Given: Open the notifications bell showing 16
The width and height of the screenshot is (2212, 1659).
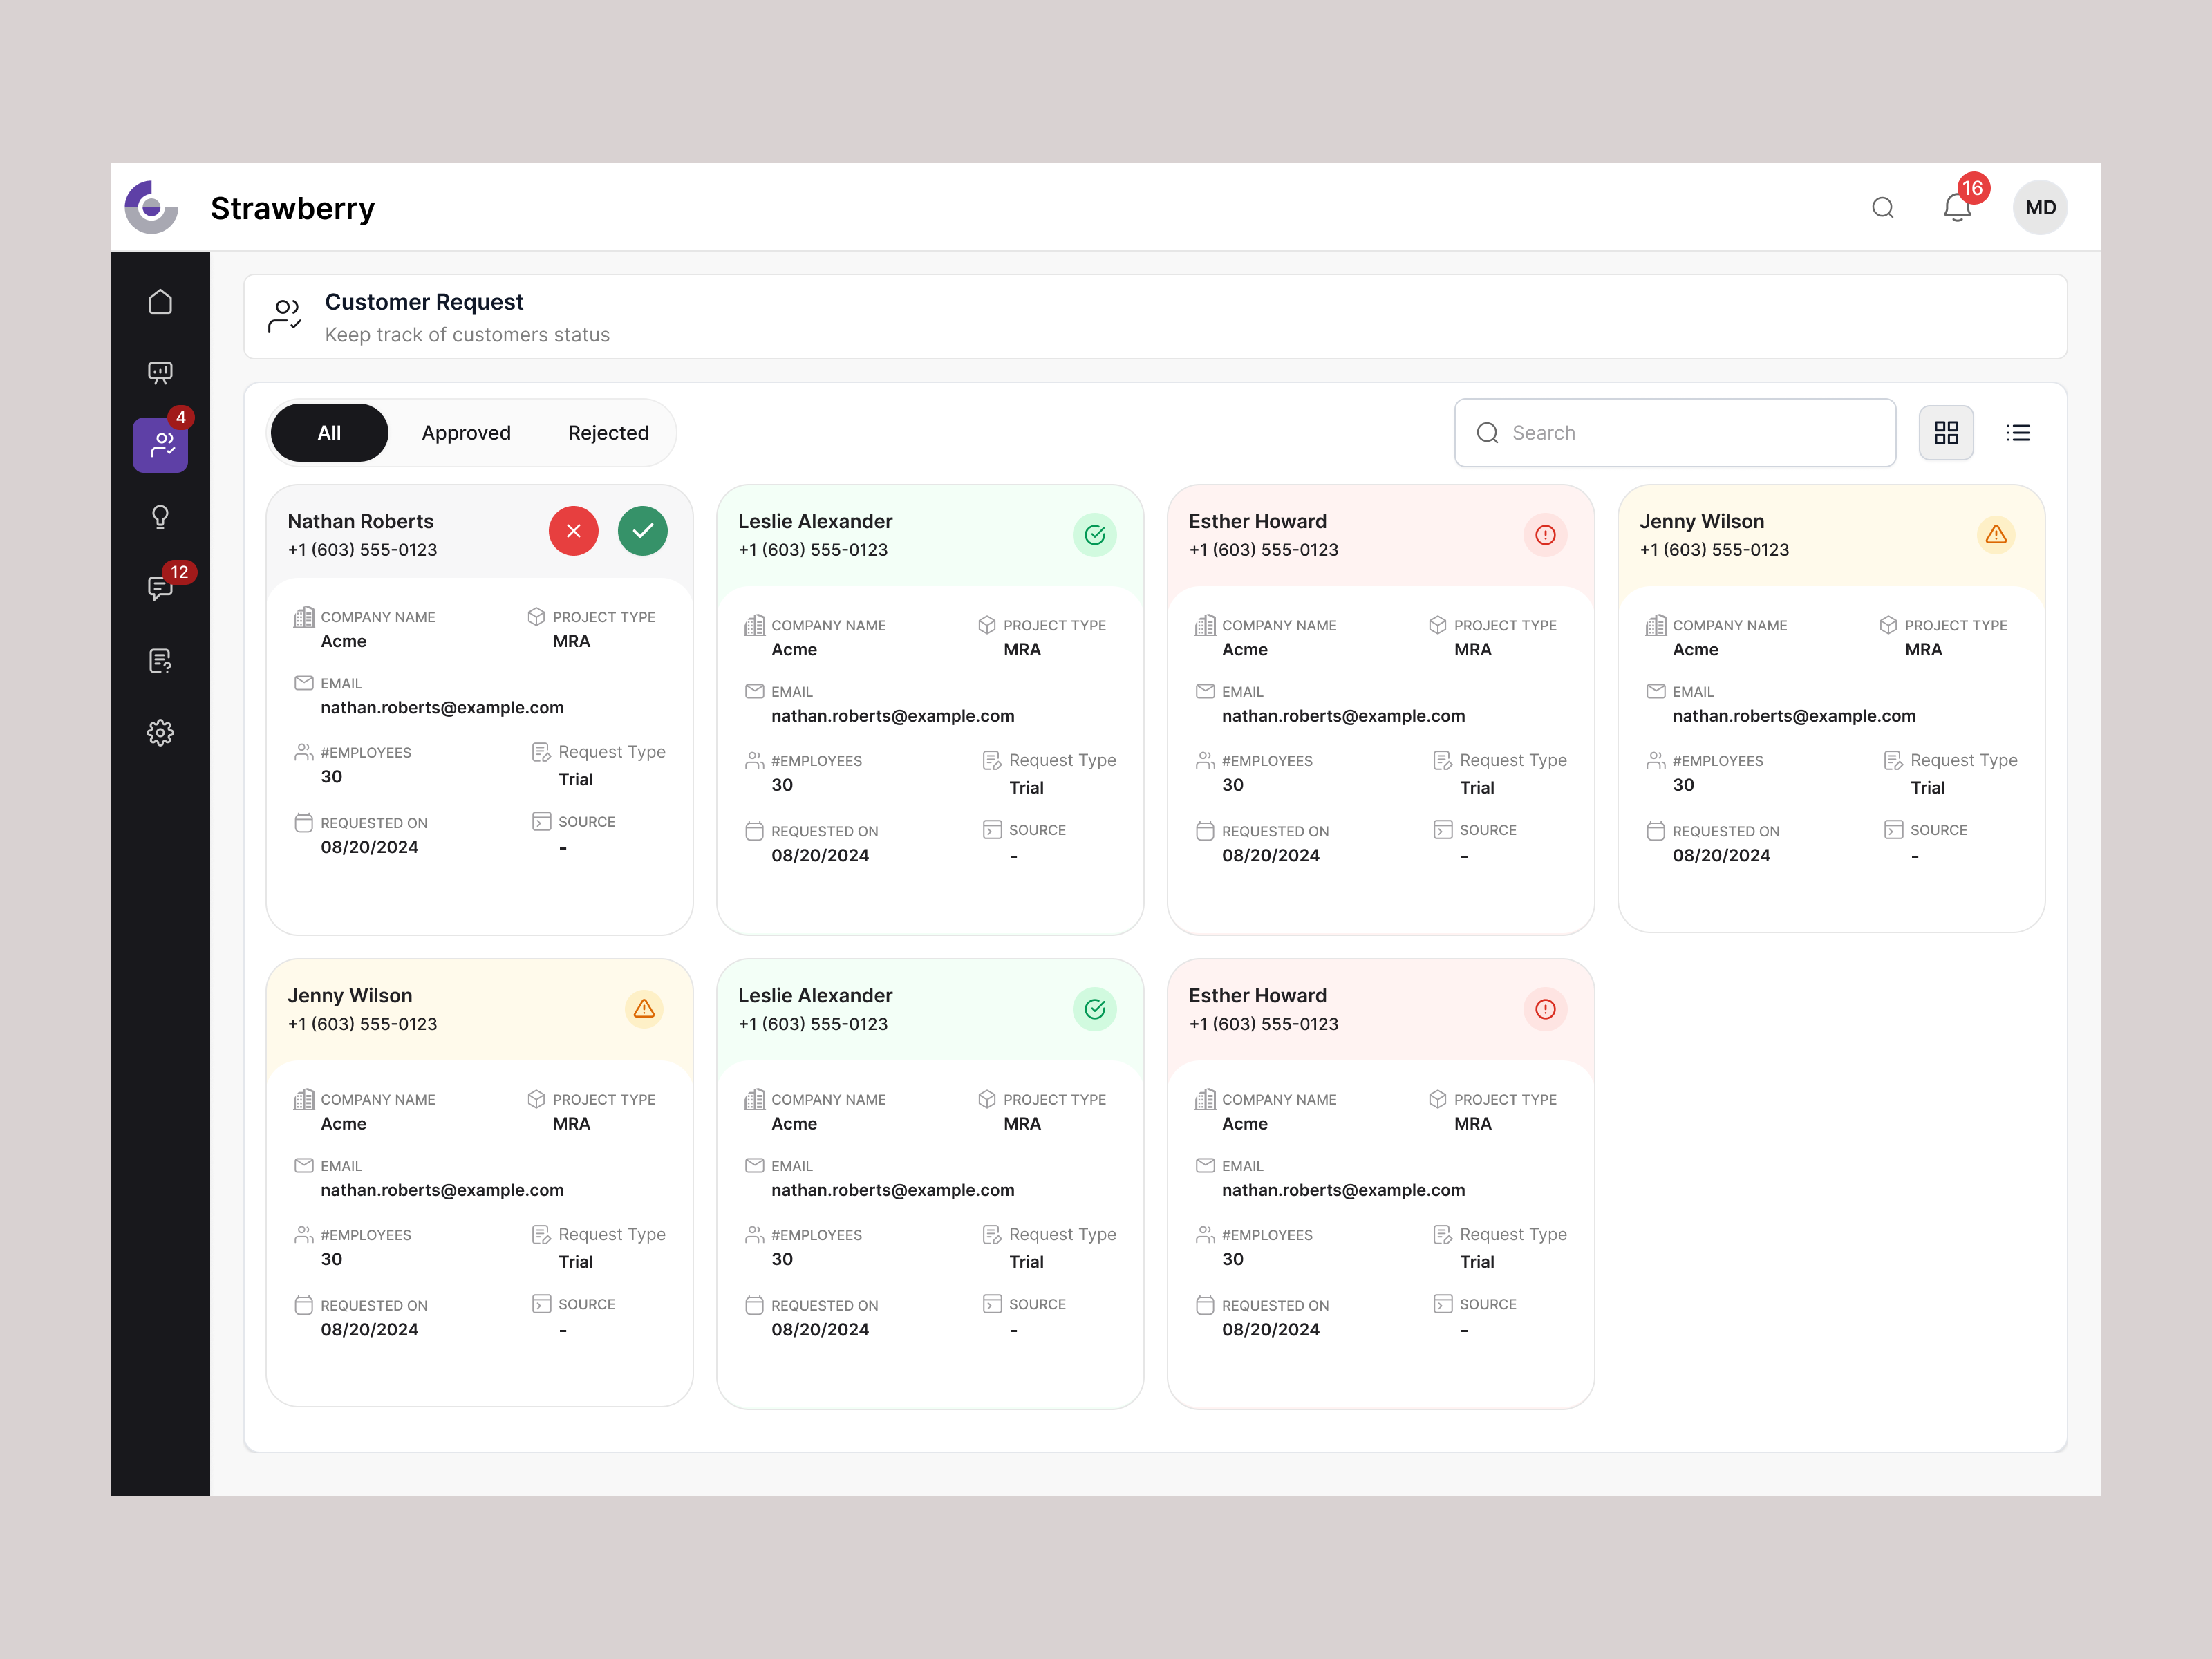Looking at the screenshot, I should coord(1957,207).
